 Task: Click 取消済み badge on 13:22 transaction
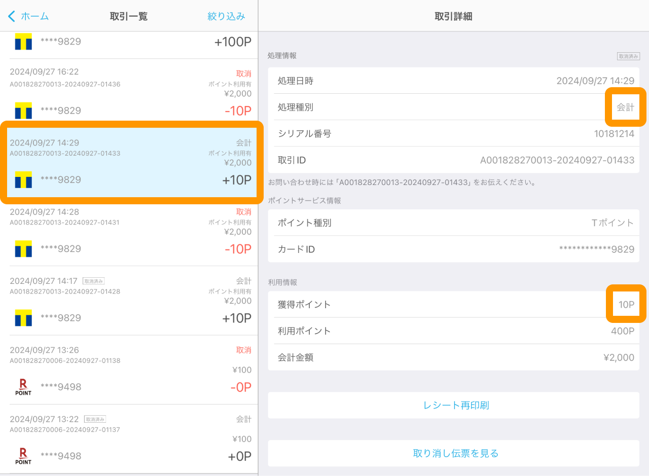click(x=95, y=419)
